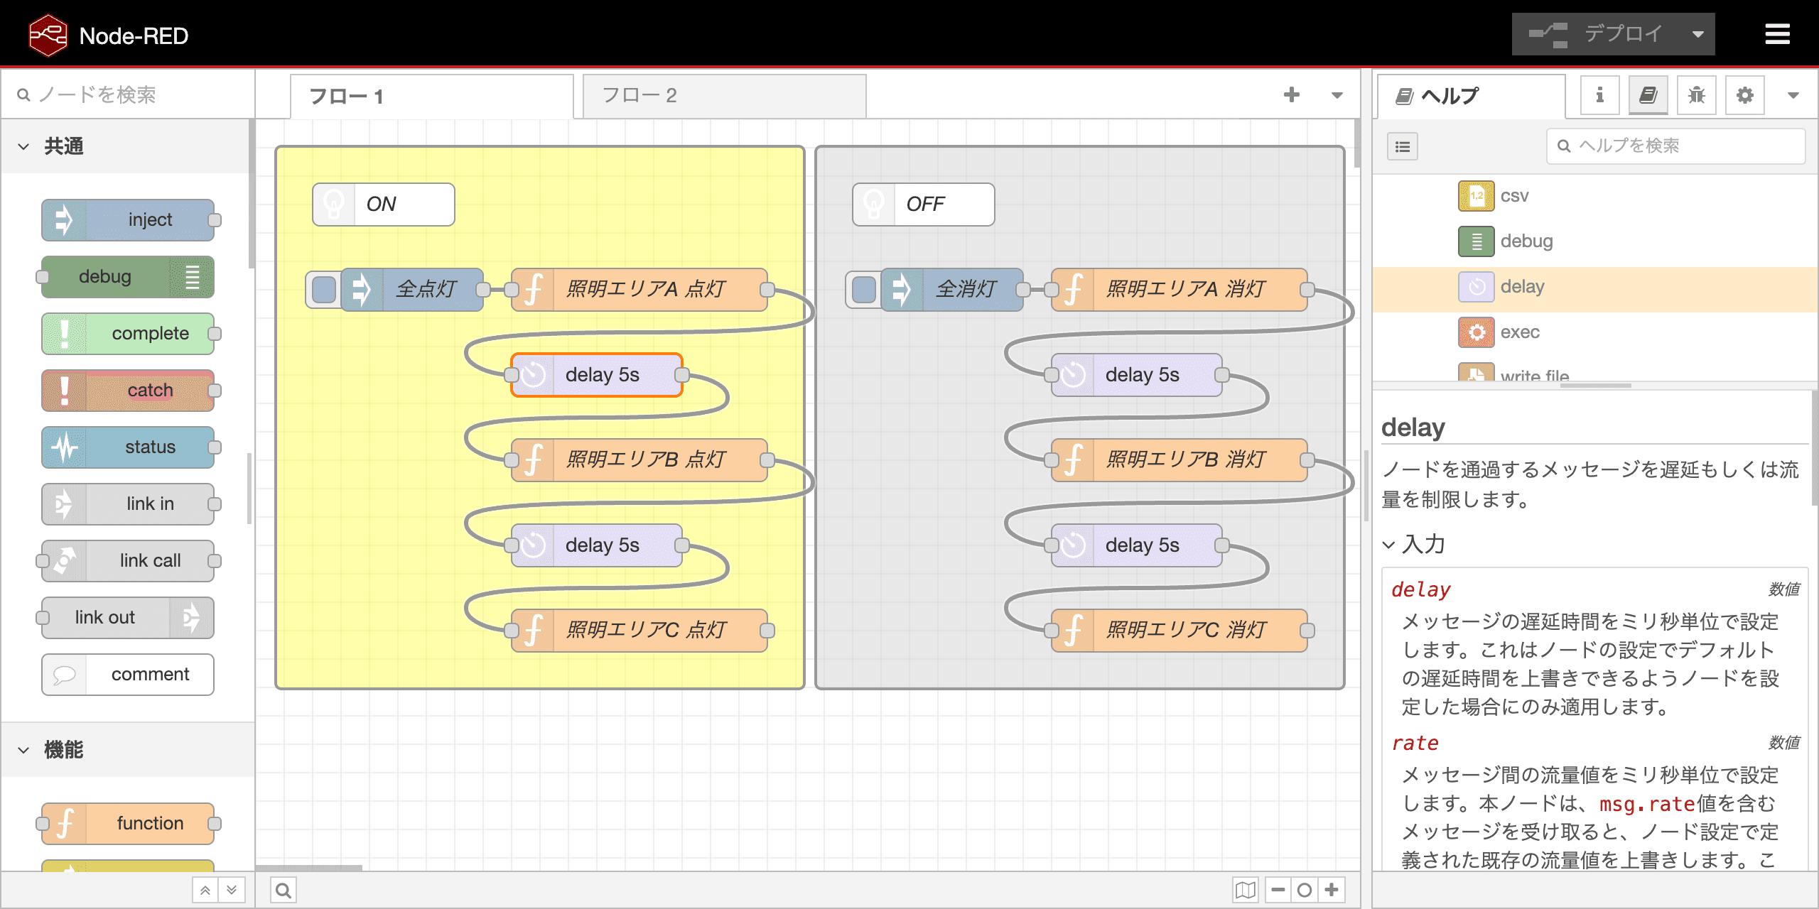Open the main hamburger menu
Screen dimensions: 1819x909
click(1777, 34)
